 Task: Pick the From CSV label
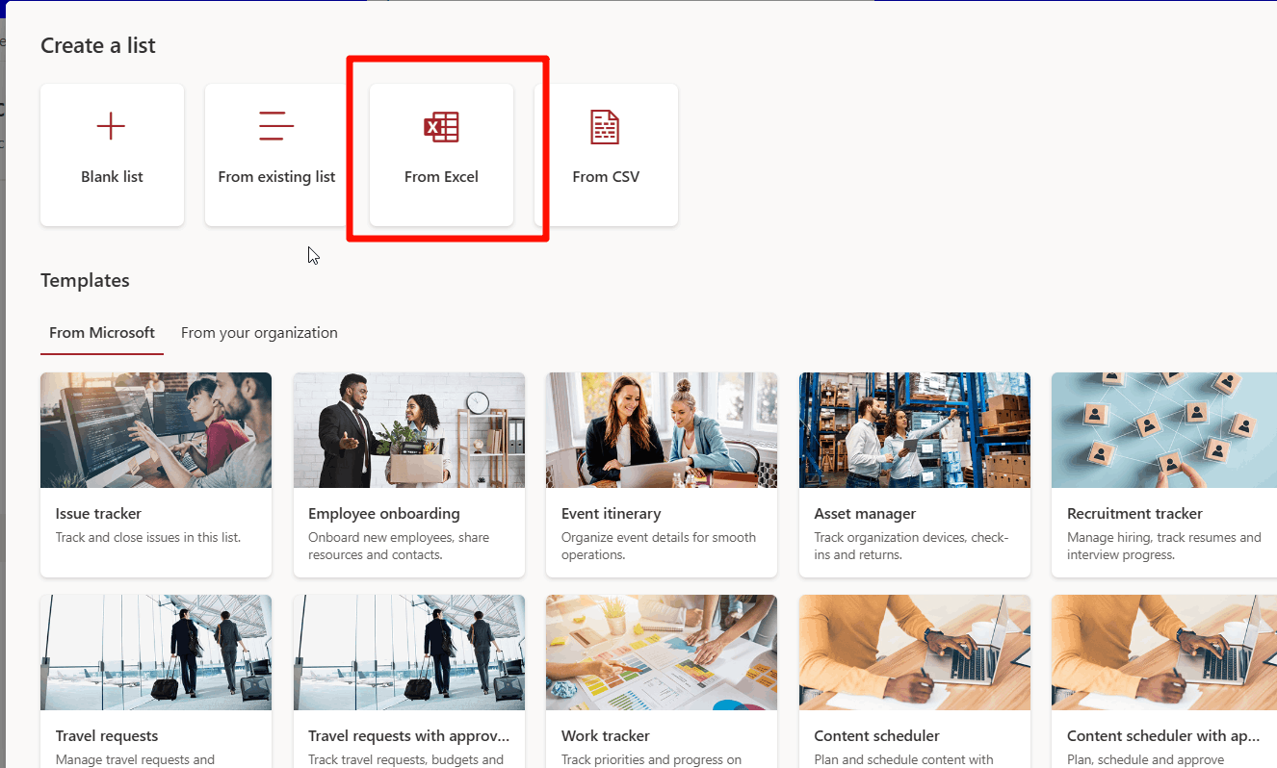[x=606, y=177]
